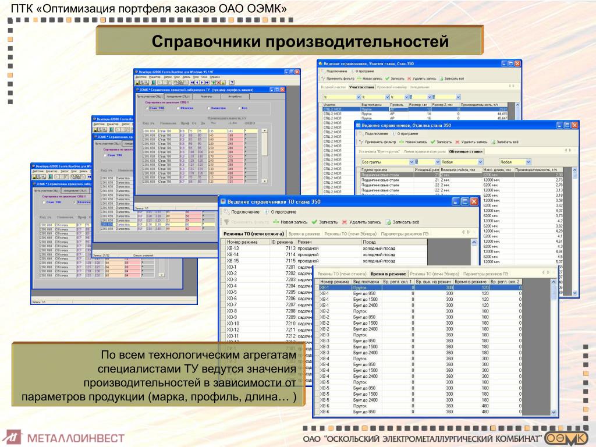
Task: Click the scroll-down button beside the top Forms window table
Action: 265,182
